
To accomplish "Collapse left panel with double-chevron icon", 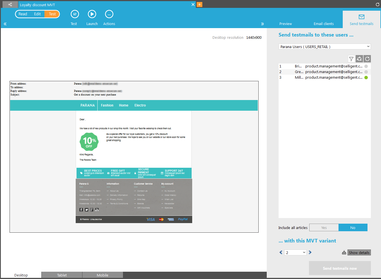I will [5, 24].
